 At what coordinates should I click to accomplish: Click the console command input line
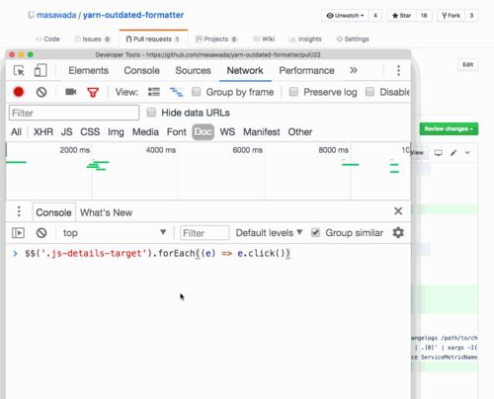click(208, 253)
